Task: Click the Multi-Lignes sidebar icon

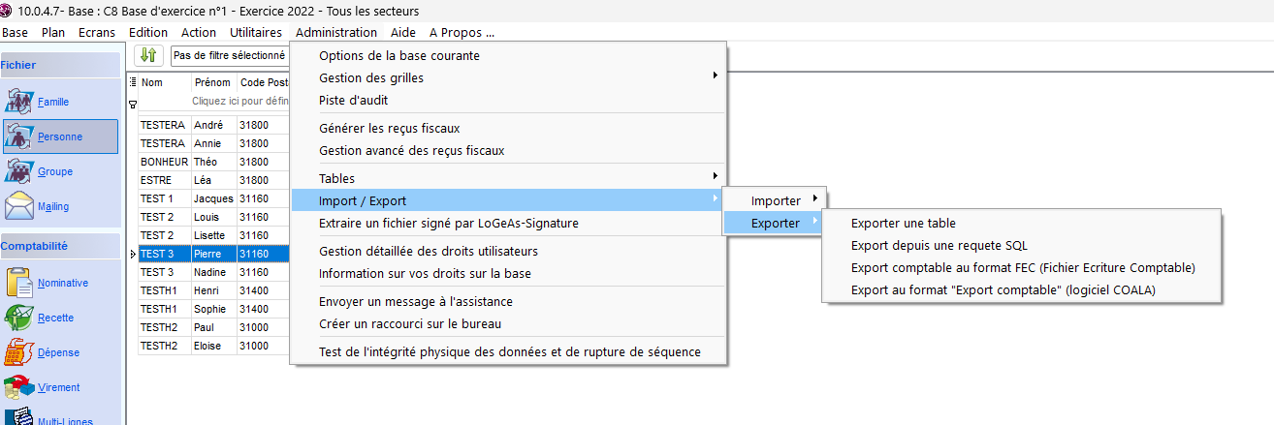Action: coord(20,417)
